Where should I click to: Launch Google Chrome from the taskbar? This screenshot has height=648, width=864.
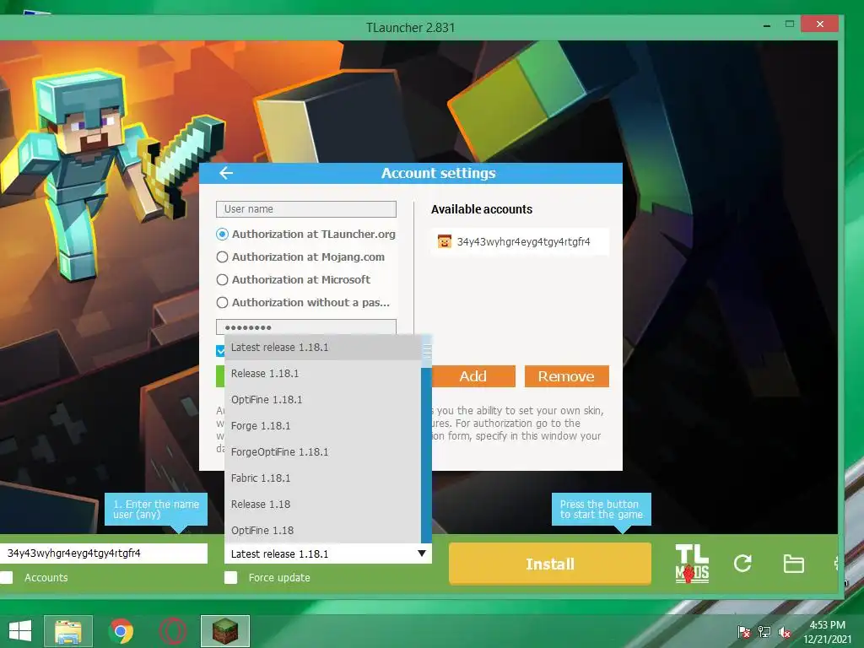point(121,631)
